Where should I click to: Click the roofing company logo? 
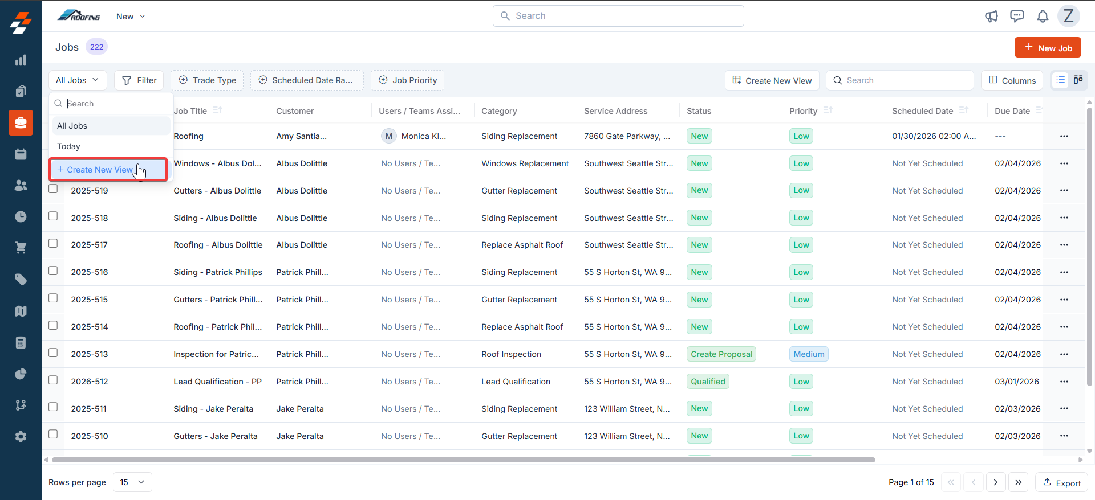click(79, 16)
